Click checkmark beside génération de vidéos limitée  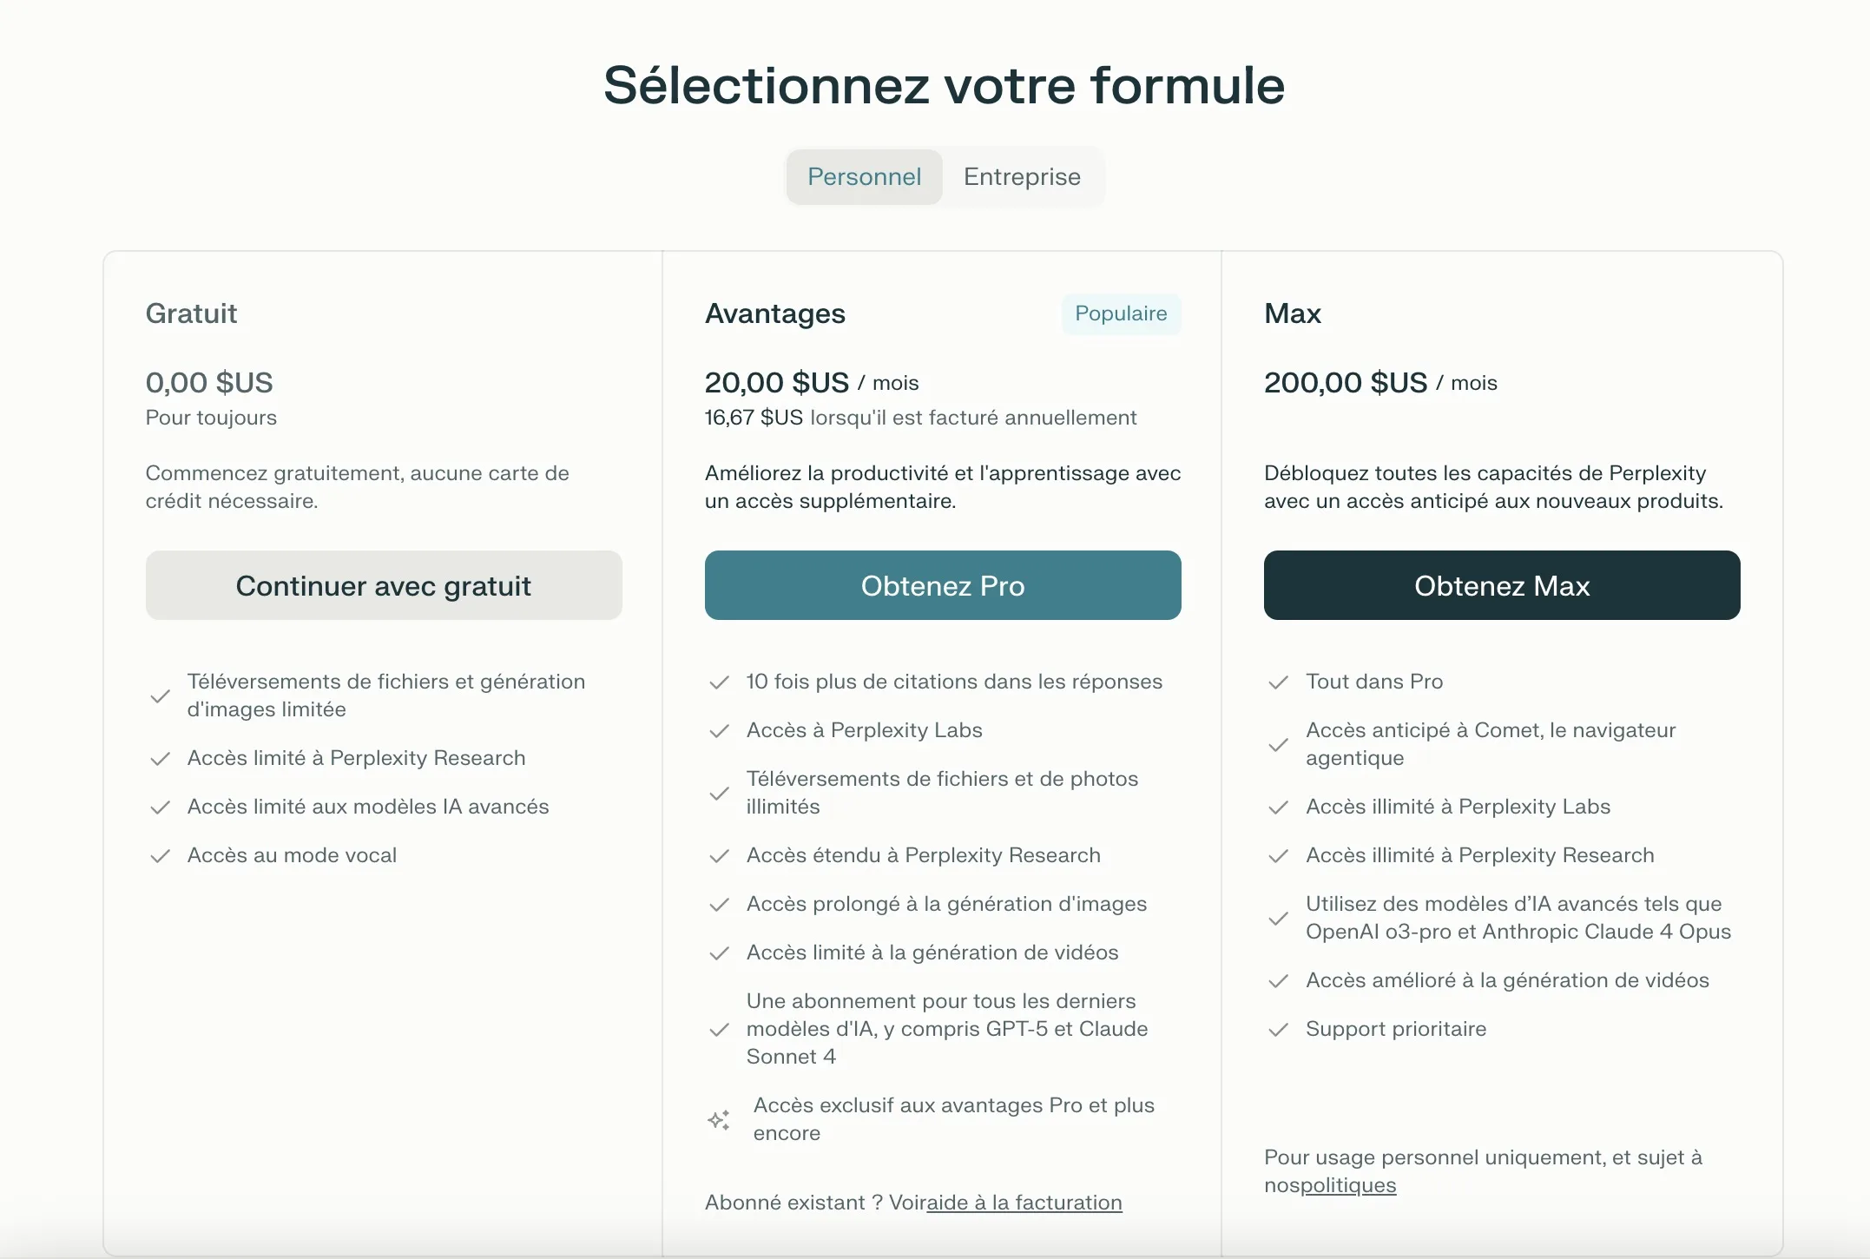tap(719, 953)
